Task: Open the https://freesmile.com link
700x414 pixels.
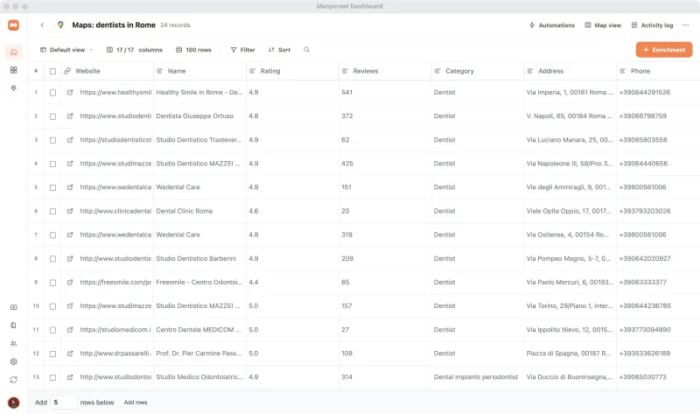Action: pyautogui.click(x=115, y=282)
